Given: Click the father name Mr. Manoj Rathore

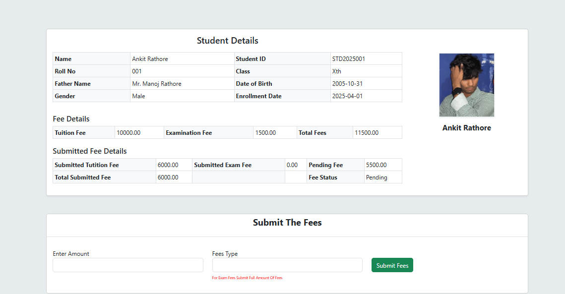Looking at the screenshot, I should point(157,84).
